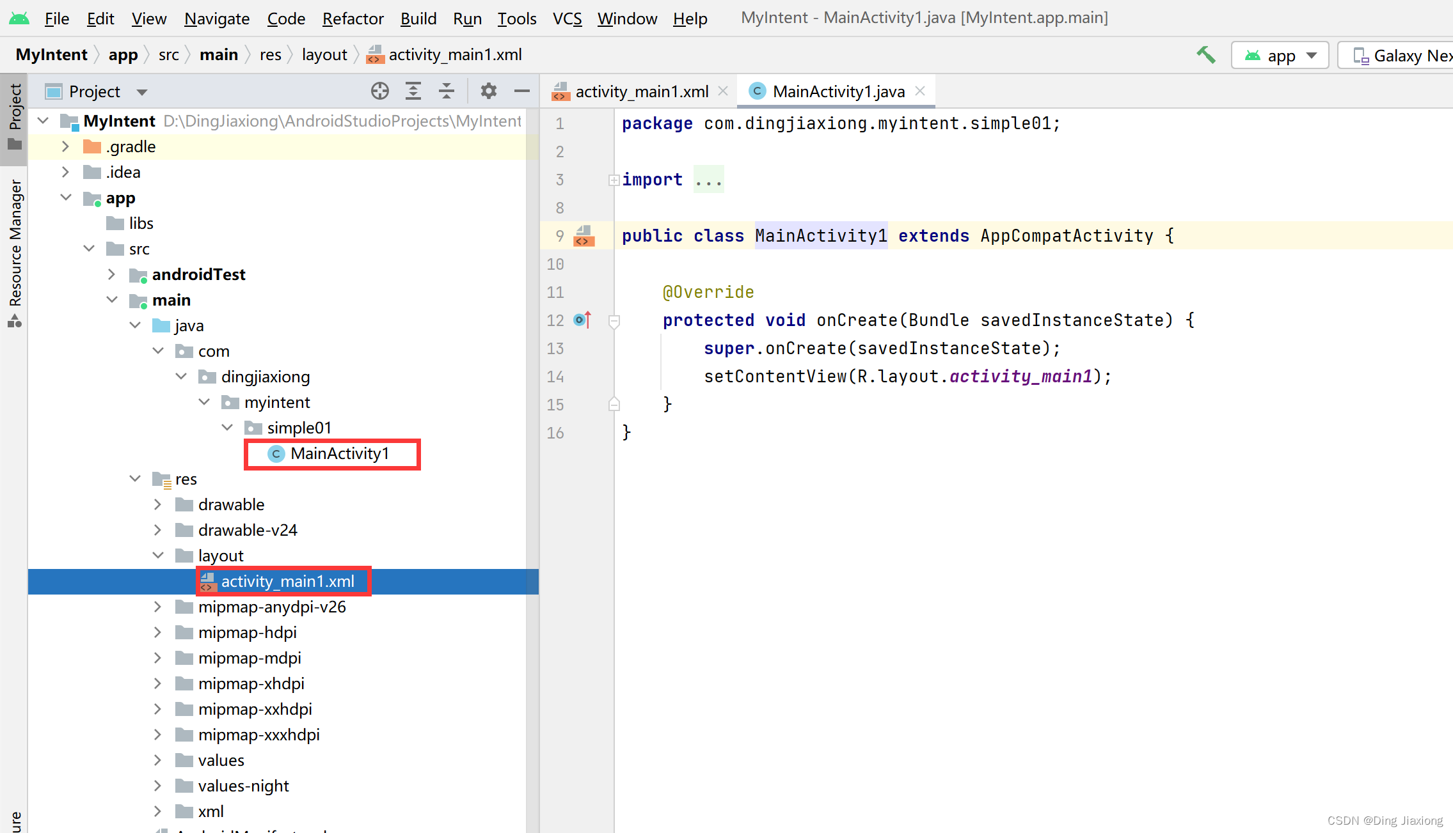
Task: Expand the androidTest folder
Action: click(111, 274)
